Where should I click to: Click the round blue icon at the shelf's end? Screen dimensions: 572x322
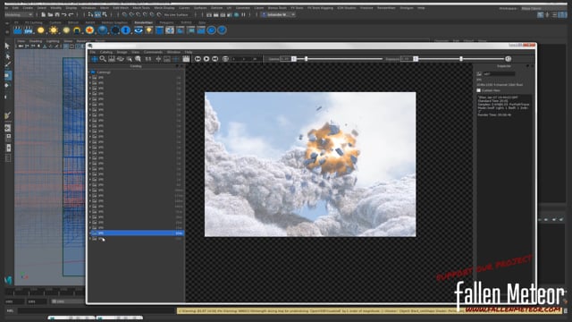(x=222, y=30)
